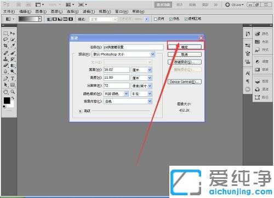Select the Rectangle shape tool
This screenshot has height=198, width=274.
click(13, 85)
